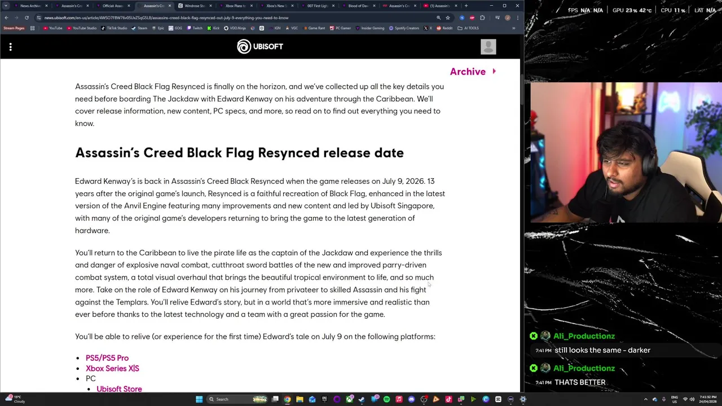Image resolution: width=722 pixels, height=406 pixels.
Task: Open File Explorer from the taskbar
Action: (x=300, y=399)
